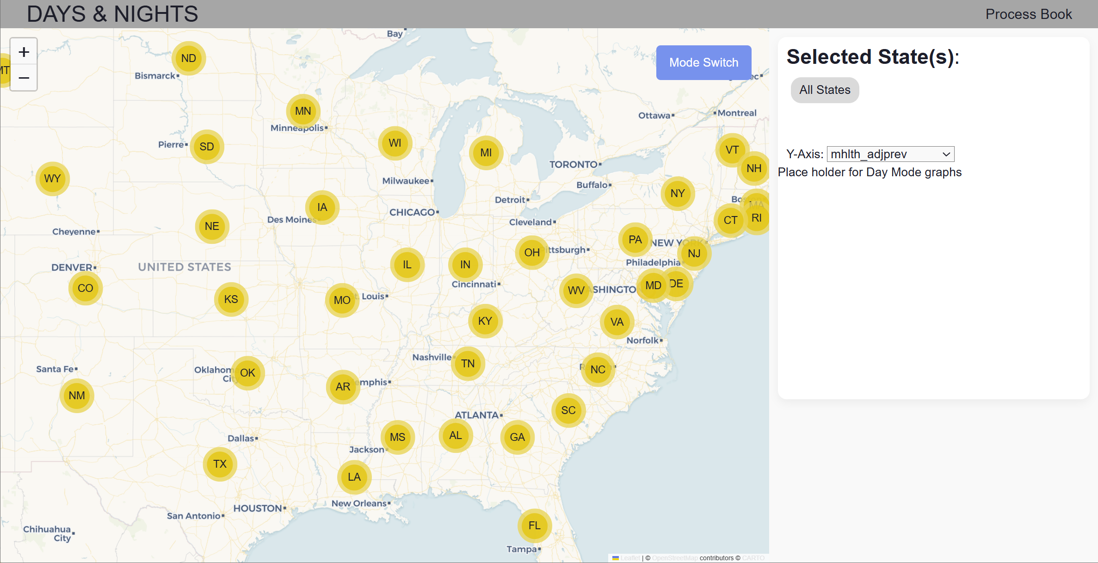Select the MI state marker

tap(486, 153)
